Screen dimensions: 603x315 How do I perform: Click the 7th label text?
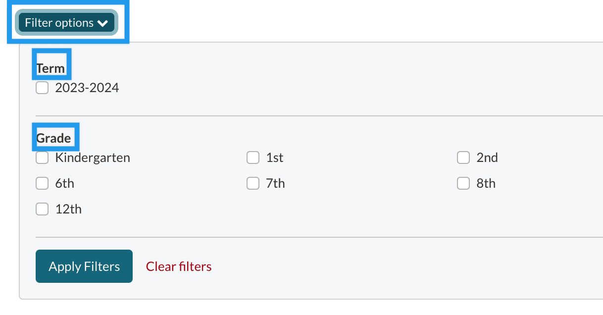(275, 184)
